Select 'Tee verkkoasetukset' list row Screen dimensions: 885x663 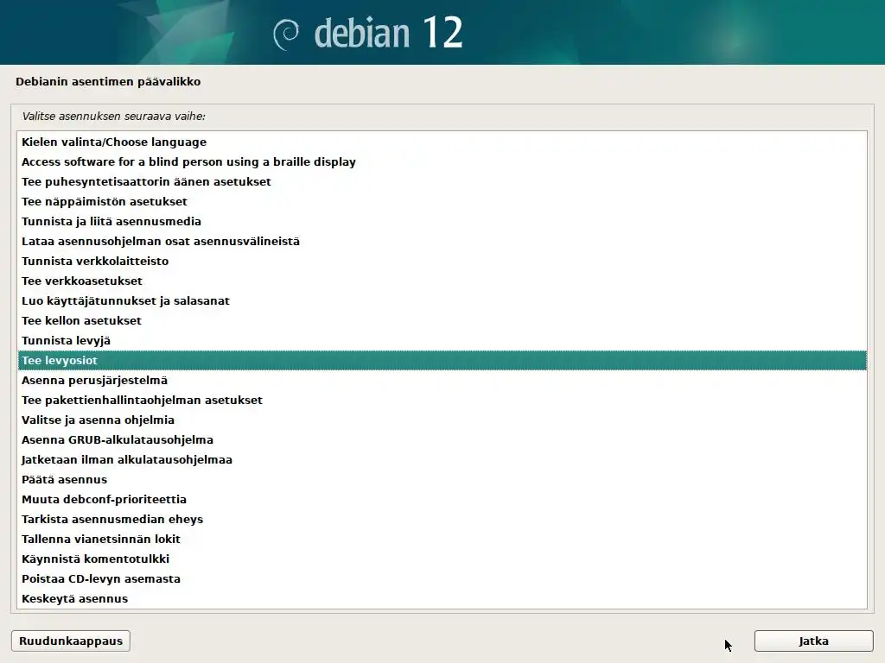tap(442, 281)
